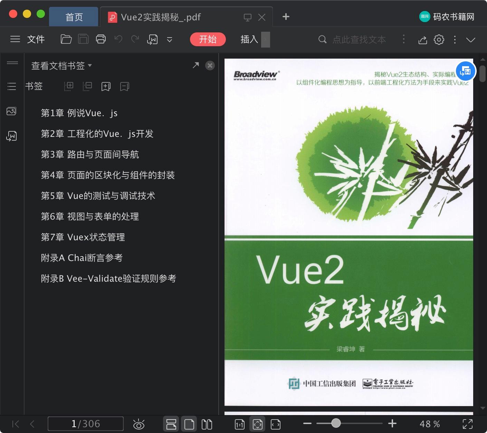Delete bookmark icon

click(x=125, y=87)
